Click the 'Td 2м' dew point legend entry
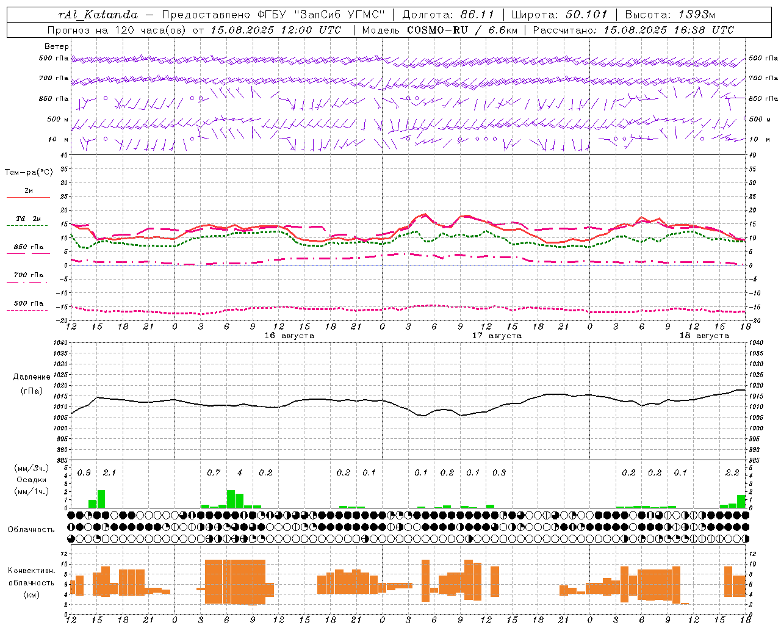781x625 pixels. point(28,219)
